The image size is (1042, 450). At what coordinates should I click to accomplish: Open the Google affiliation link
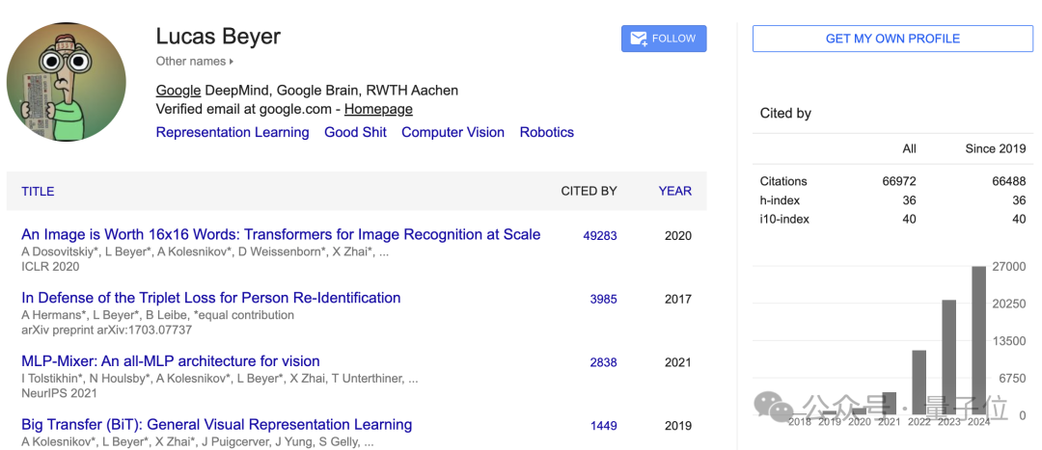[178, 91]
